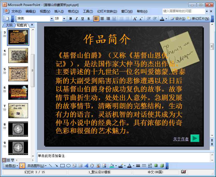Expand the 自选图形(U) AutoShapes menu
This screenshot has height=177, width=216.
pyautogui.click(x=37, y=166)
